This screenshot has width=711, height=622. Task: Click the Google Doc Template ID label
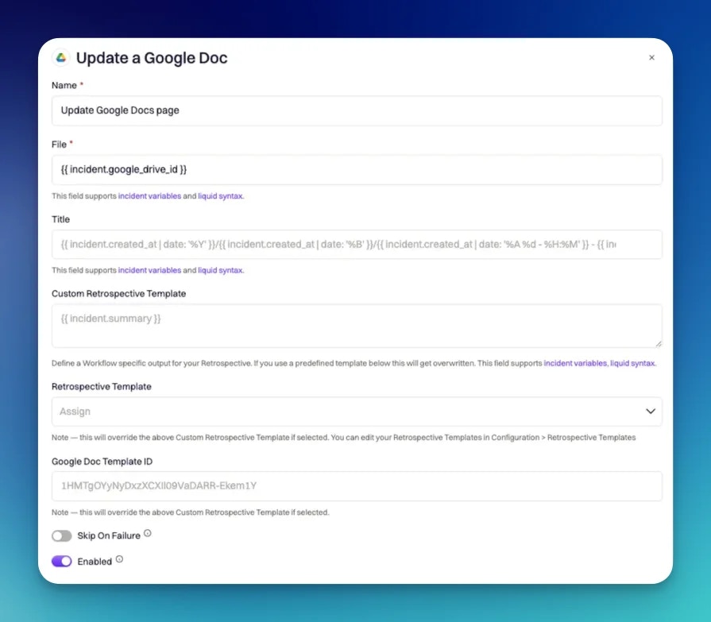point(102,462)
